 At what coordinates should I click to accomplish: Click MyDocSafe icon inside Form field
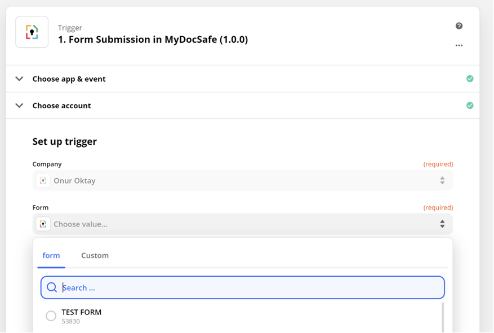point(43,224)
